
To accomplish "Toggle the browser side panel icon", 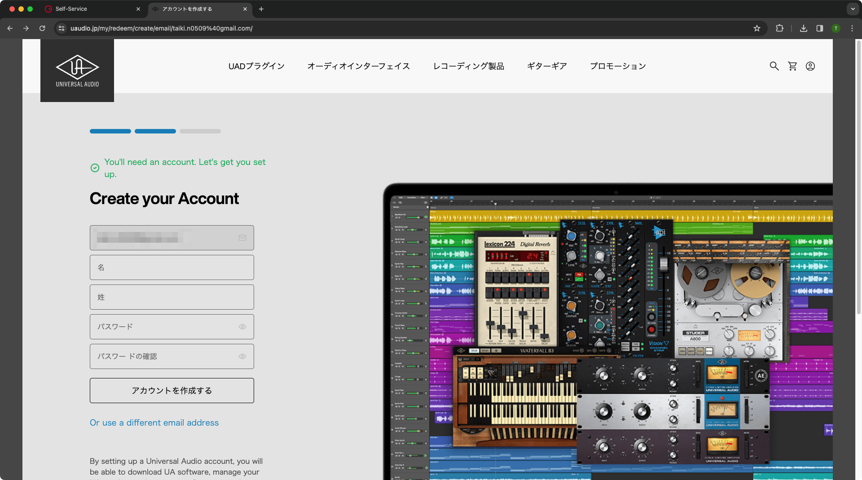I will click(x=820, y=28).
